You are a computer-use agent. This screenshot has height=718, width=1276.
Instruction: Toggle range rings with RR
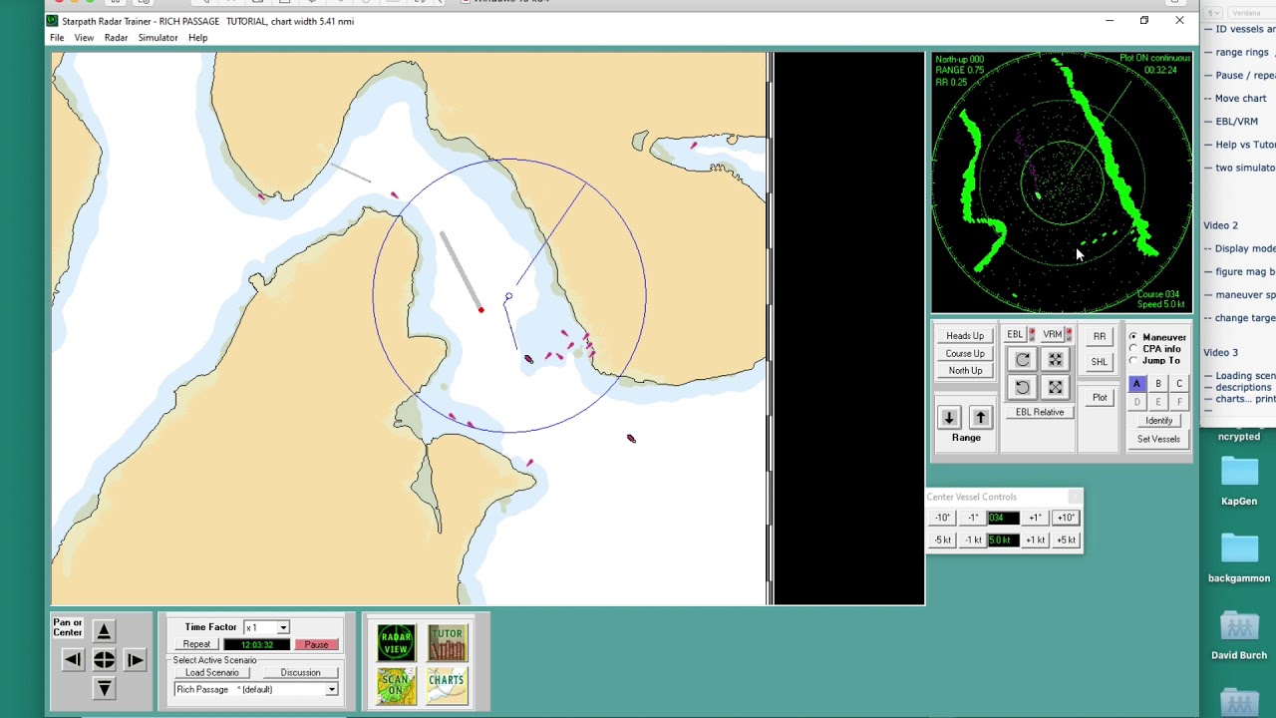(x=1099, y=336)
